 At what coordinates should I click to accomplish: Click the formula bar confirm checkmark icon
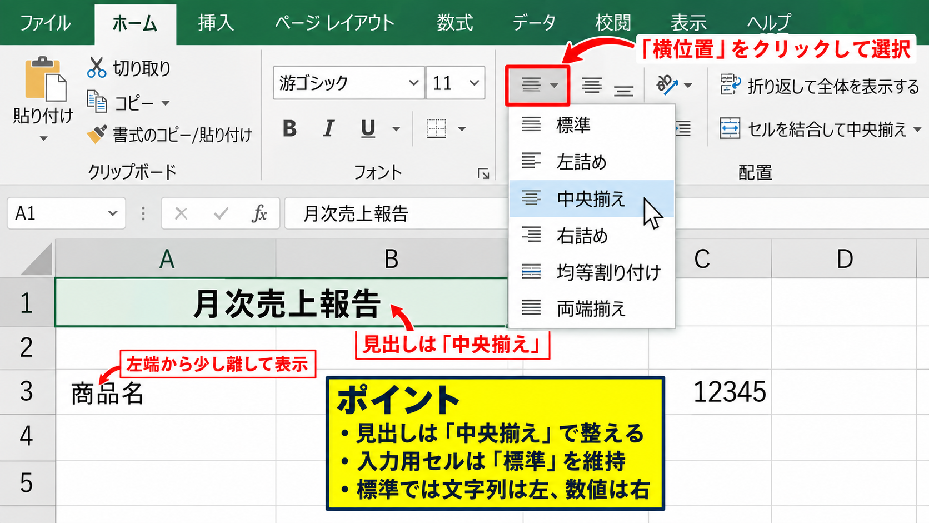[221, 213]
